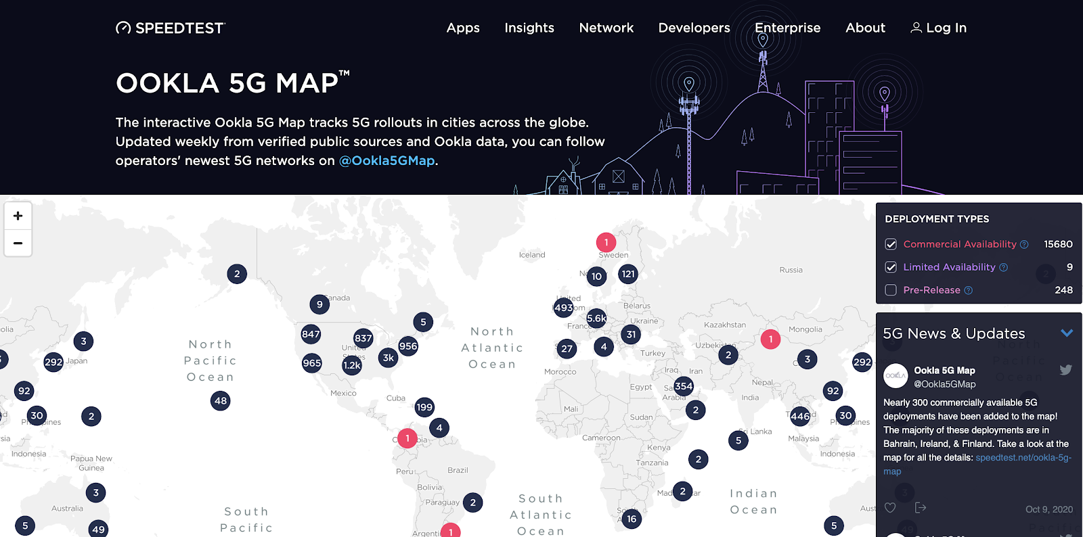Screen dimensions: 1083x537
Task: Like the tweet with the heart icon
Action: click(x=890, y=507)
